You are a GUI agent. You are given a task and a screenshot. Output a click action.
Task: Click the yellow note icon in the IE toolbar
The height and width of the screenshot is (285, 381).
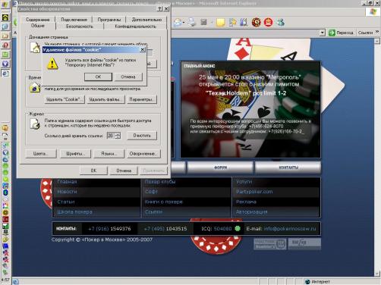(x=220, y=23)
